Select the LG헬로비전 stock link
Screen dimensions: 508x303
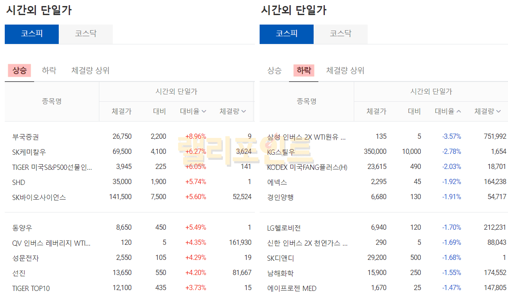click(x=284, y=228)
